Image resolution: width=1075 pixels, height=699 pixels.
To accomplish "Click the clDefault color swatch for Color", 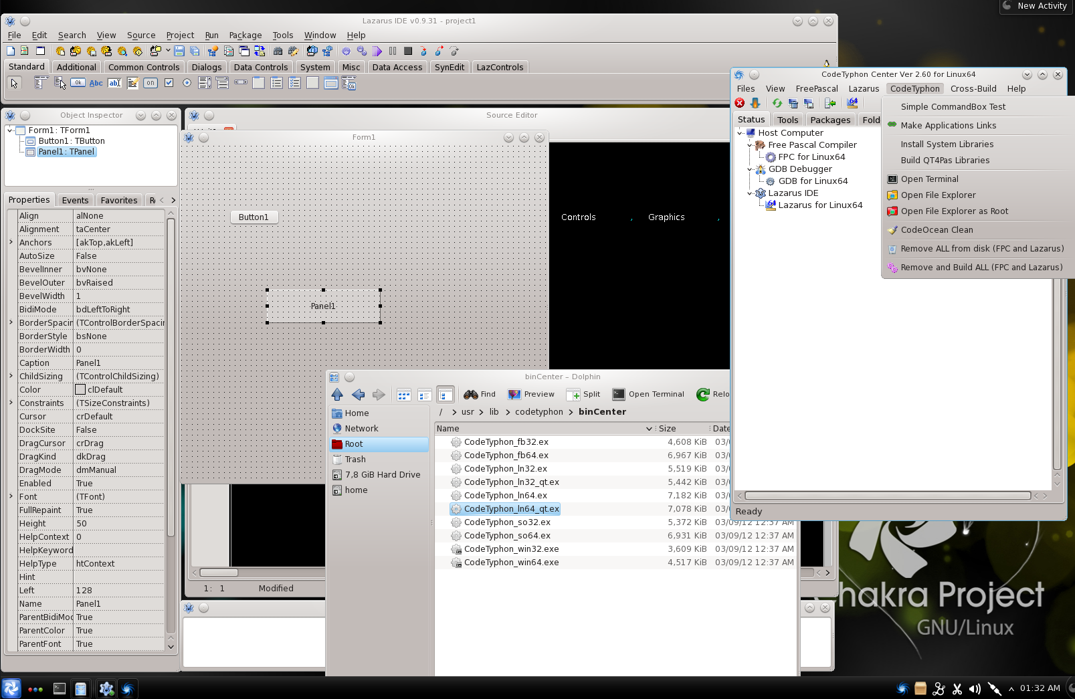I will coord(80,389).
